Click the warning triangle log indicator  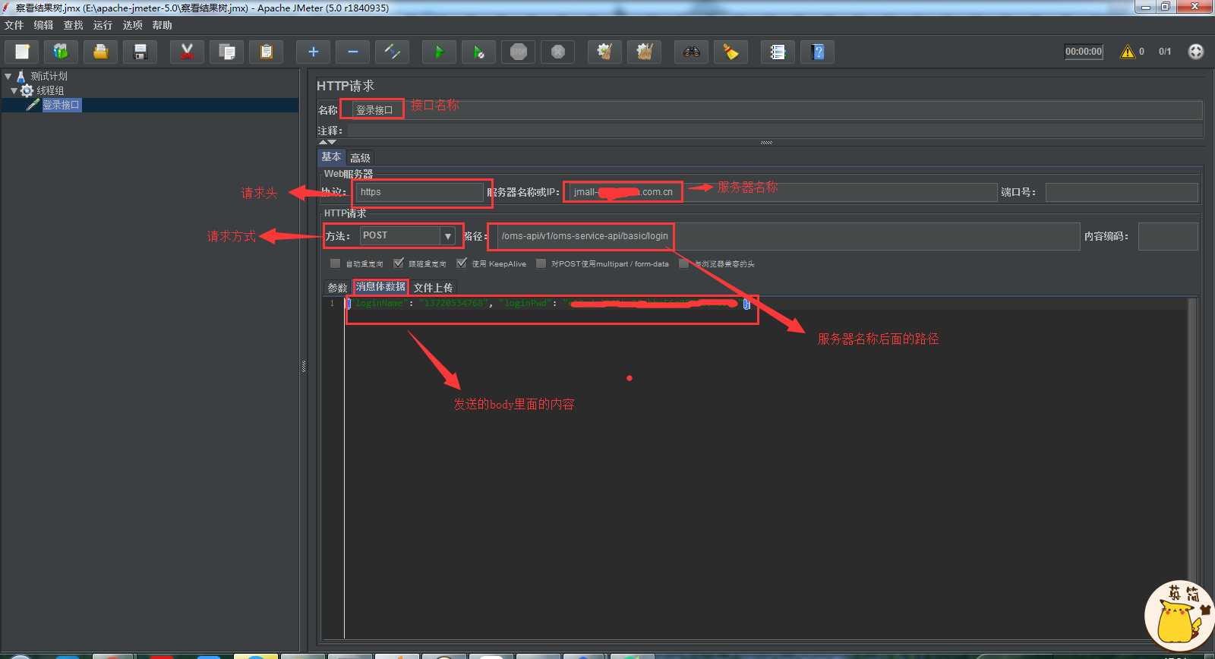coord(1128,52)
